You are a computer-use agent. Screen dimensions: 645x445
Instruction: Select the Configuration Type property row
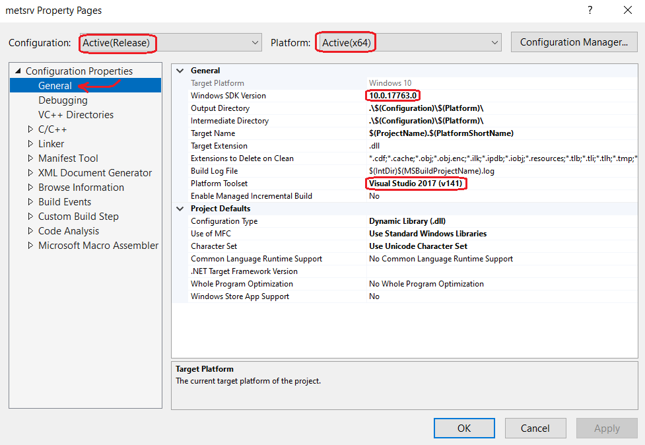click(224, 221)
